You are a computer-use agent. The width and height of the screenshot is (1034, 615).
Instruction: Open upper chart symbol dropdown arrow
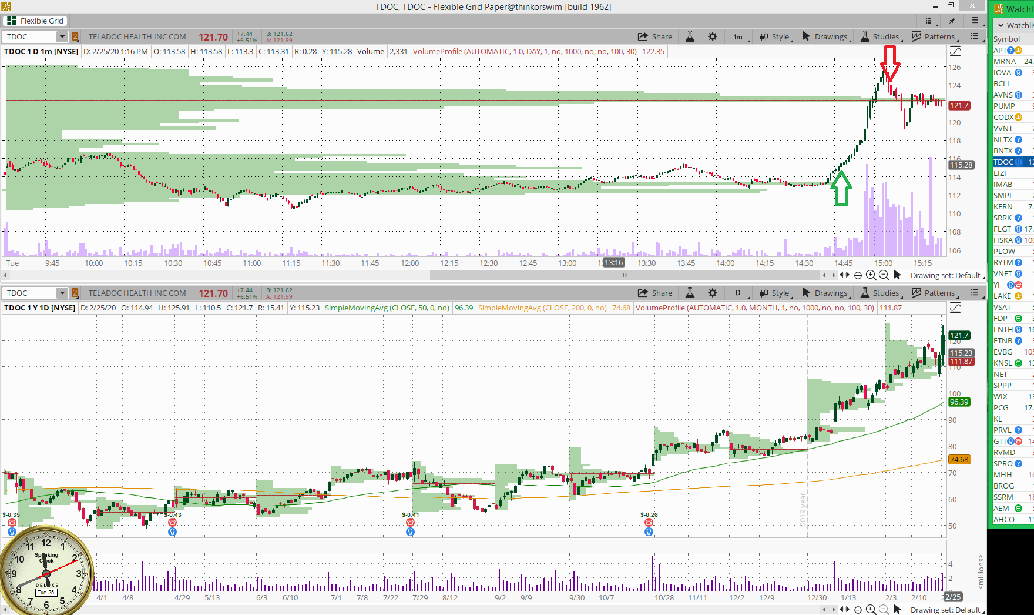[62, 36]
